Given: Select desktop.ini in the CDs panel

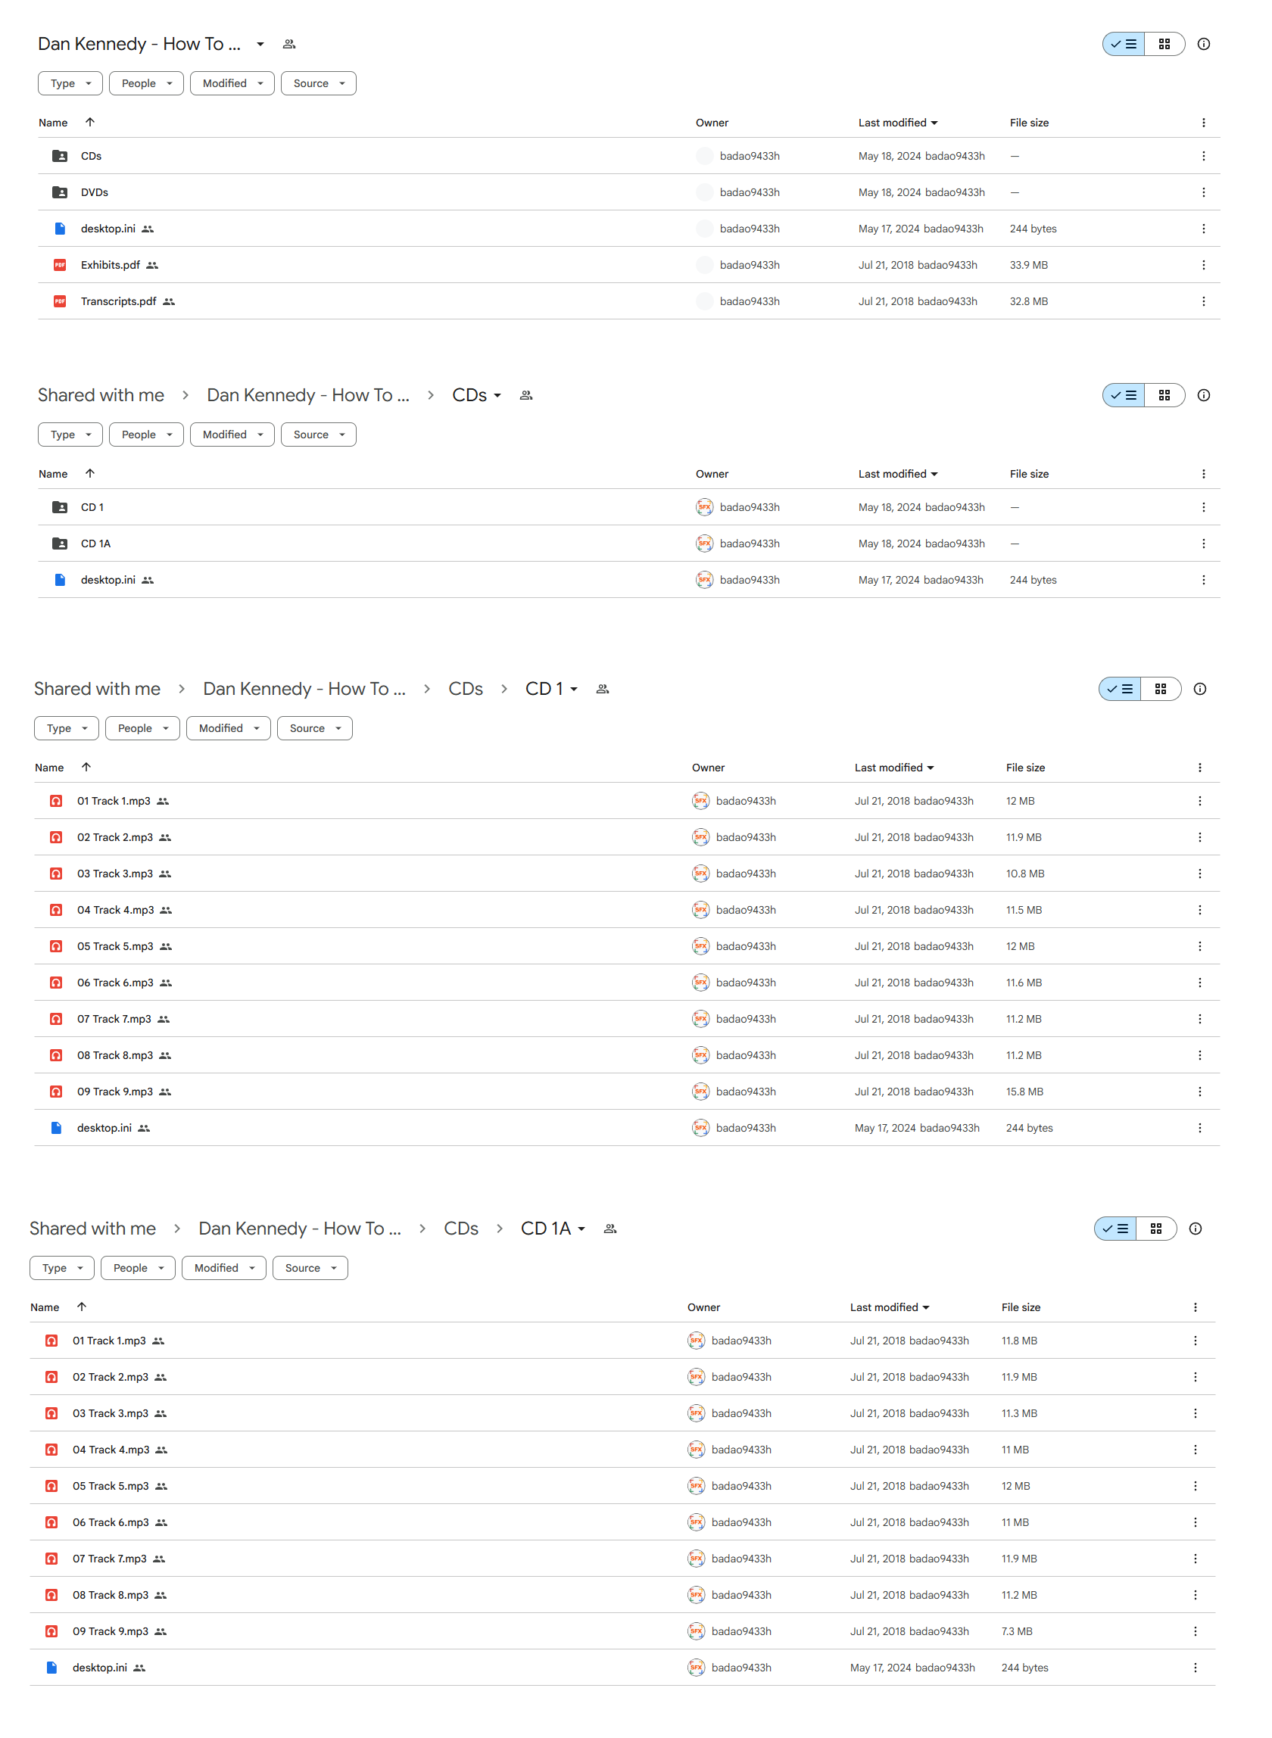Looking at the screenshot, I should click(108, 580).
